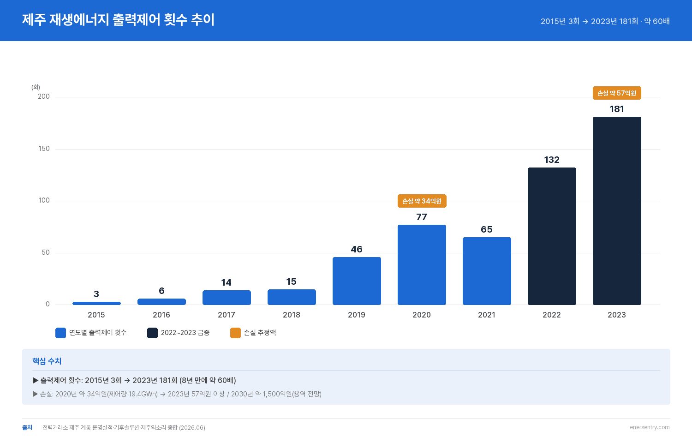Click the orange label 손실 약 34억원

point(422,201)
